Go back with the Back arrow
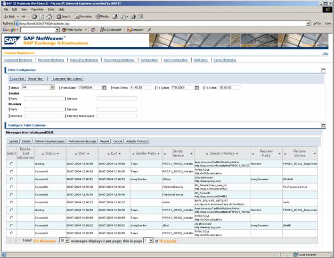Screen dimensions: 334x258 point(10,16)
